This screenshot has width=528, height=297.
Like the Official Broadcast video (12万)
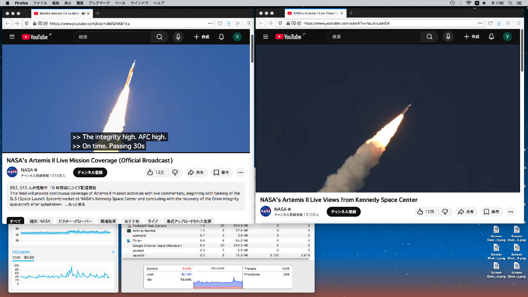pos(156,172)
